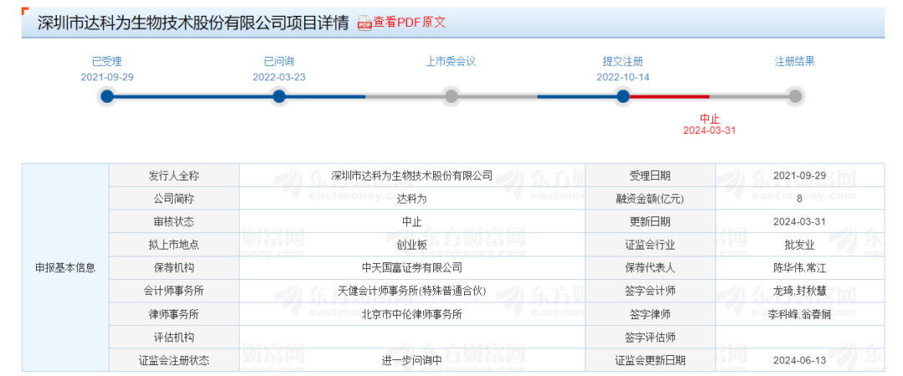The height and width of the screenshot is (376, 903).
Task: Click the red 中止 status label
Action: (710, 119)
